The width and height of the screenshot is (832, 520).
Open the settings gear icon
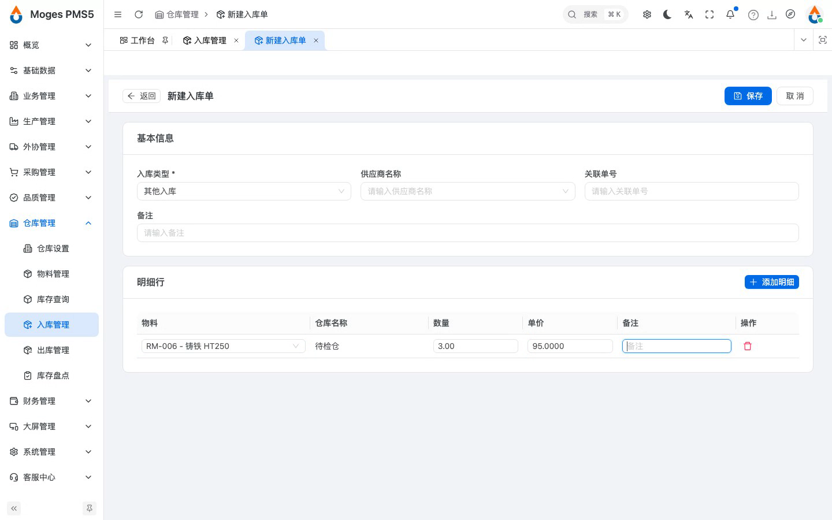[647, 14]
